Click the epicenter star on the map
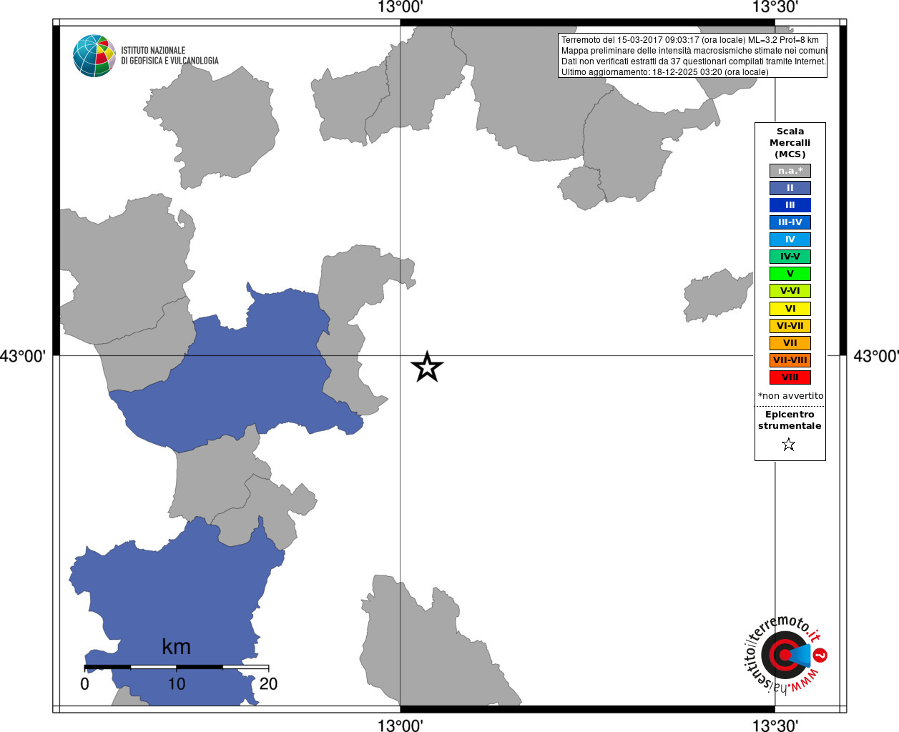 point(427,367)
